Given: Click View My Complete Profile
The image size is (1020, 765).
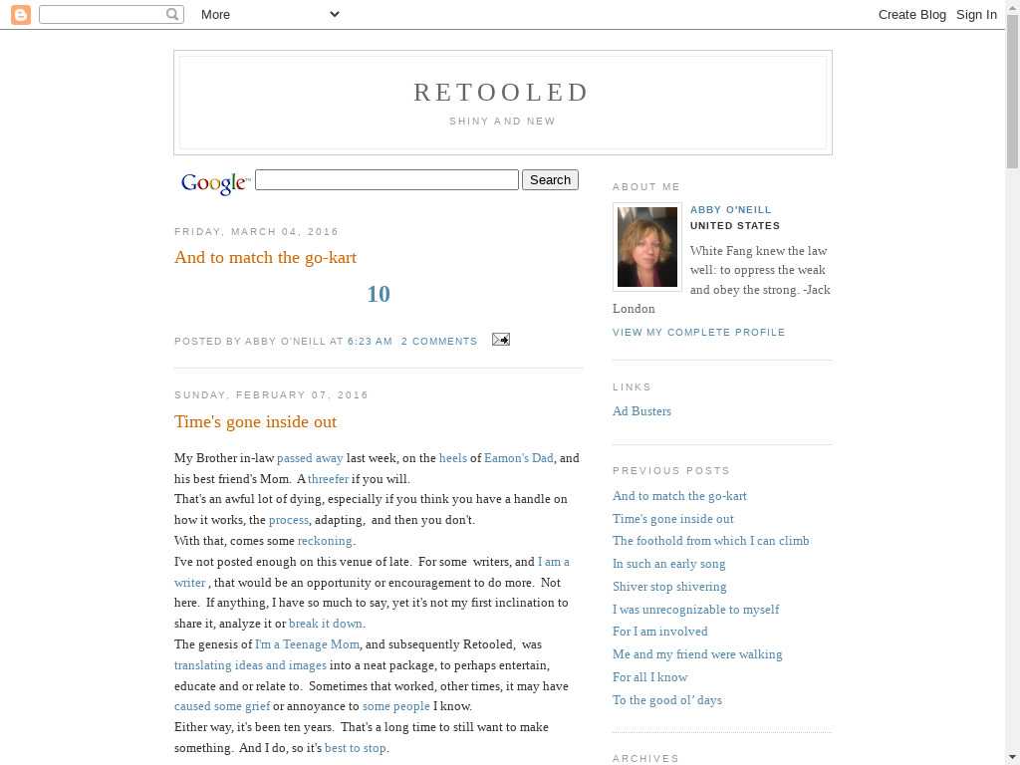Looking at the screenshot, I should pyautogui.click(x=698, y=332).
